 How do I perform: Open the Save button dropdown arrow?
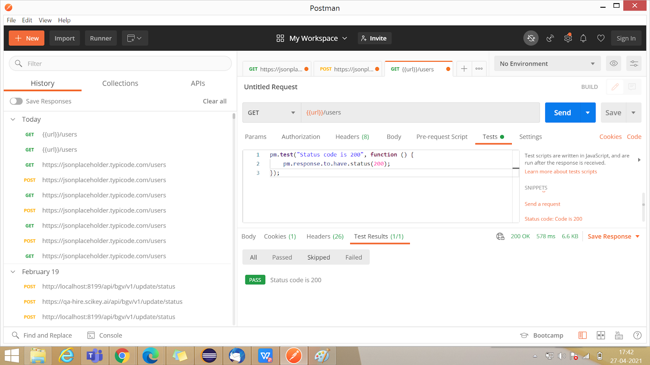(633, 112)
